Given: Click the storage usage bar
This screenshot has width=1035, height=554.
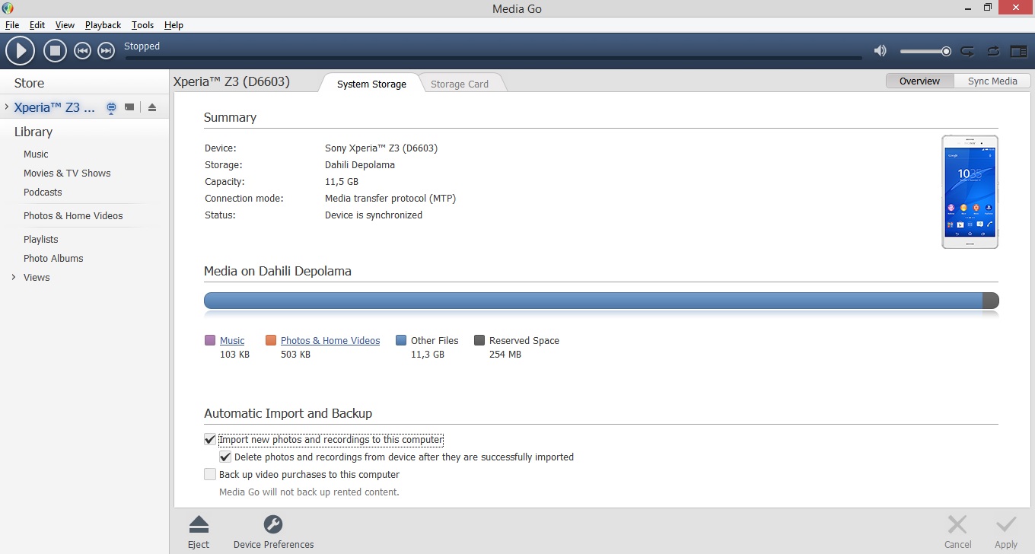Looking at the screenshot, I should [601, 301].
